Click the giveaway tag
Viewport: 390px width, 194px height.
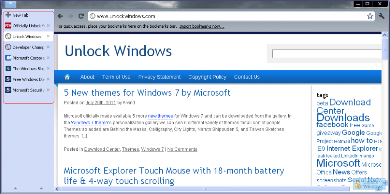click(328, 133)
